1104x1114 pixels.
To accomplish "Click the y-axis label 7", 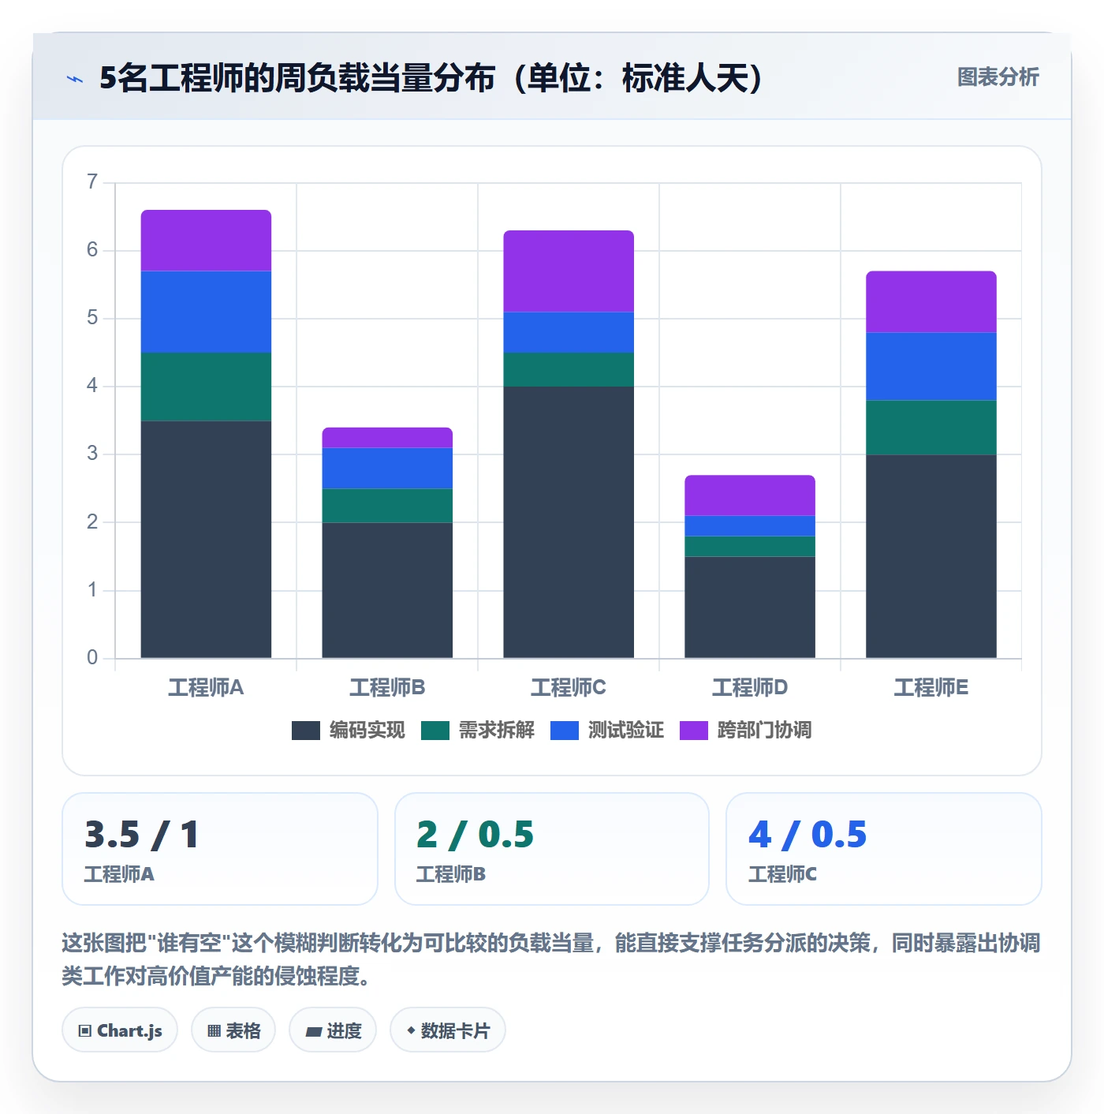I will click(x=92, y=182).
